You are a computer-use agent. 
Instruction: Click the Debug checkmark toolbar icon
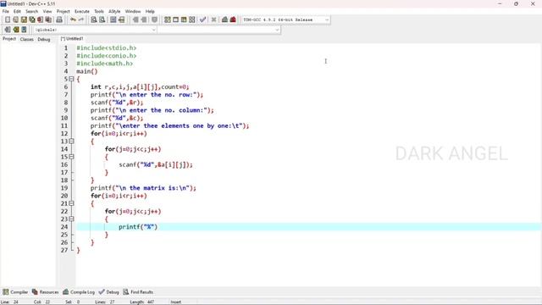point(203,19)
